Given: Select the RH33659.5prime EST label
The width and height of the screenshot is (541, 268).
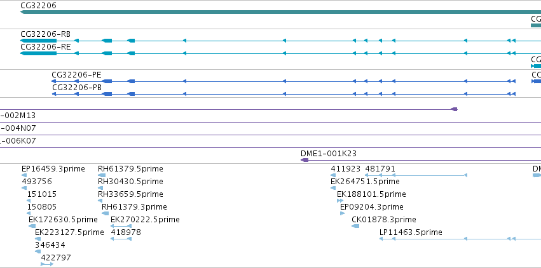Looking at the screenshot, I should pos(130,194).
